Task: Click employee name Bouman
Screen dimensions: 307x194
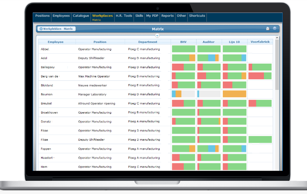Action: (47, 94)
